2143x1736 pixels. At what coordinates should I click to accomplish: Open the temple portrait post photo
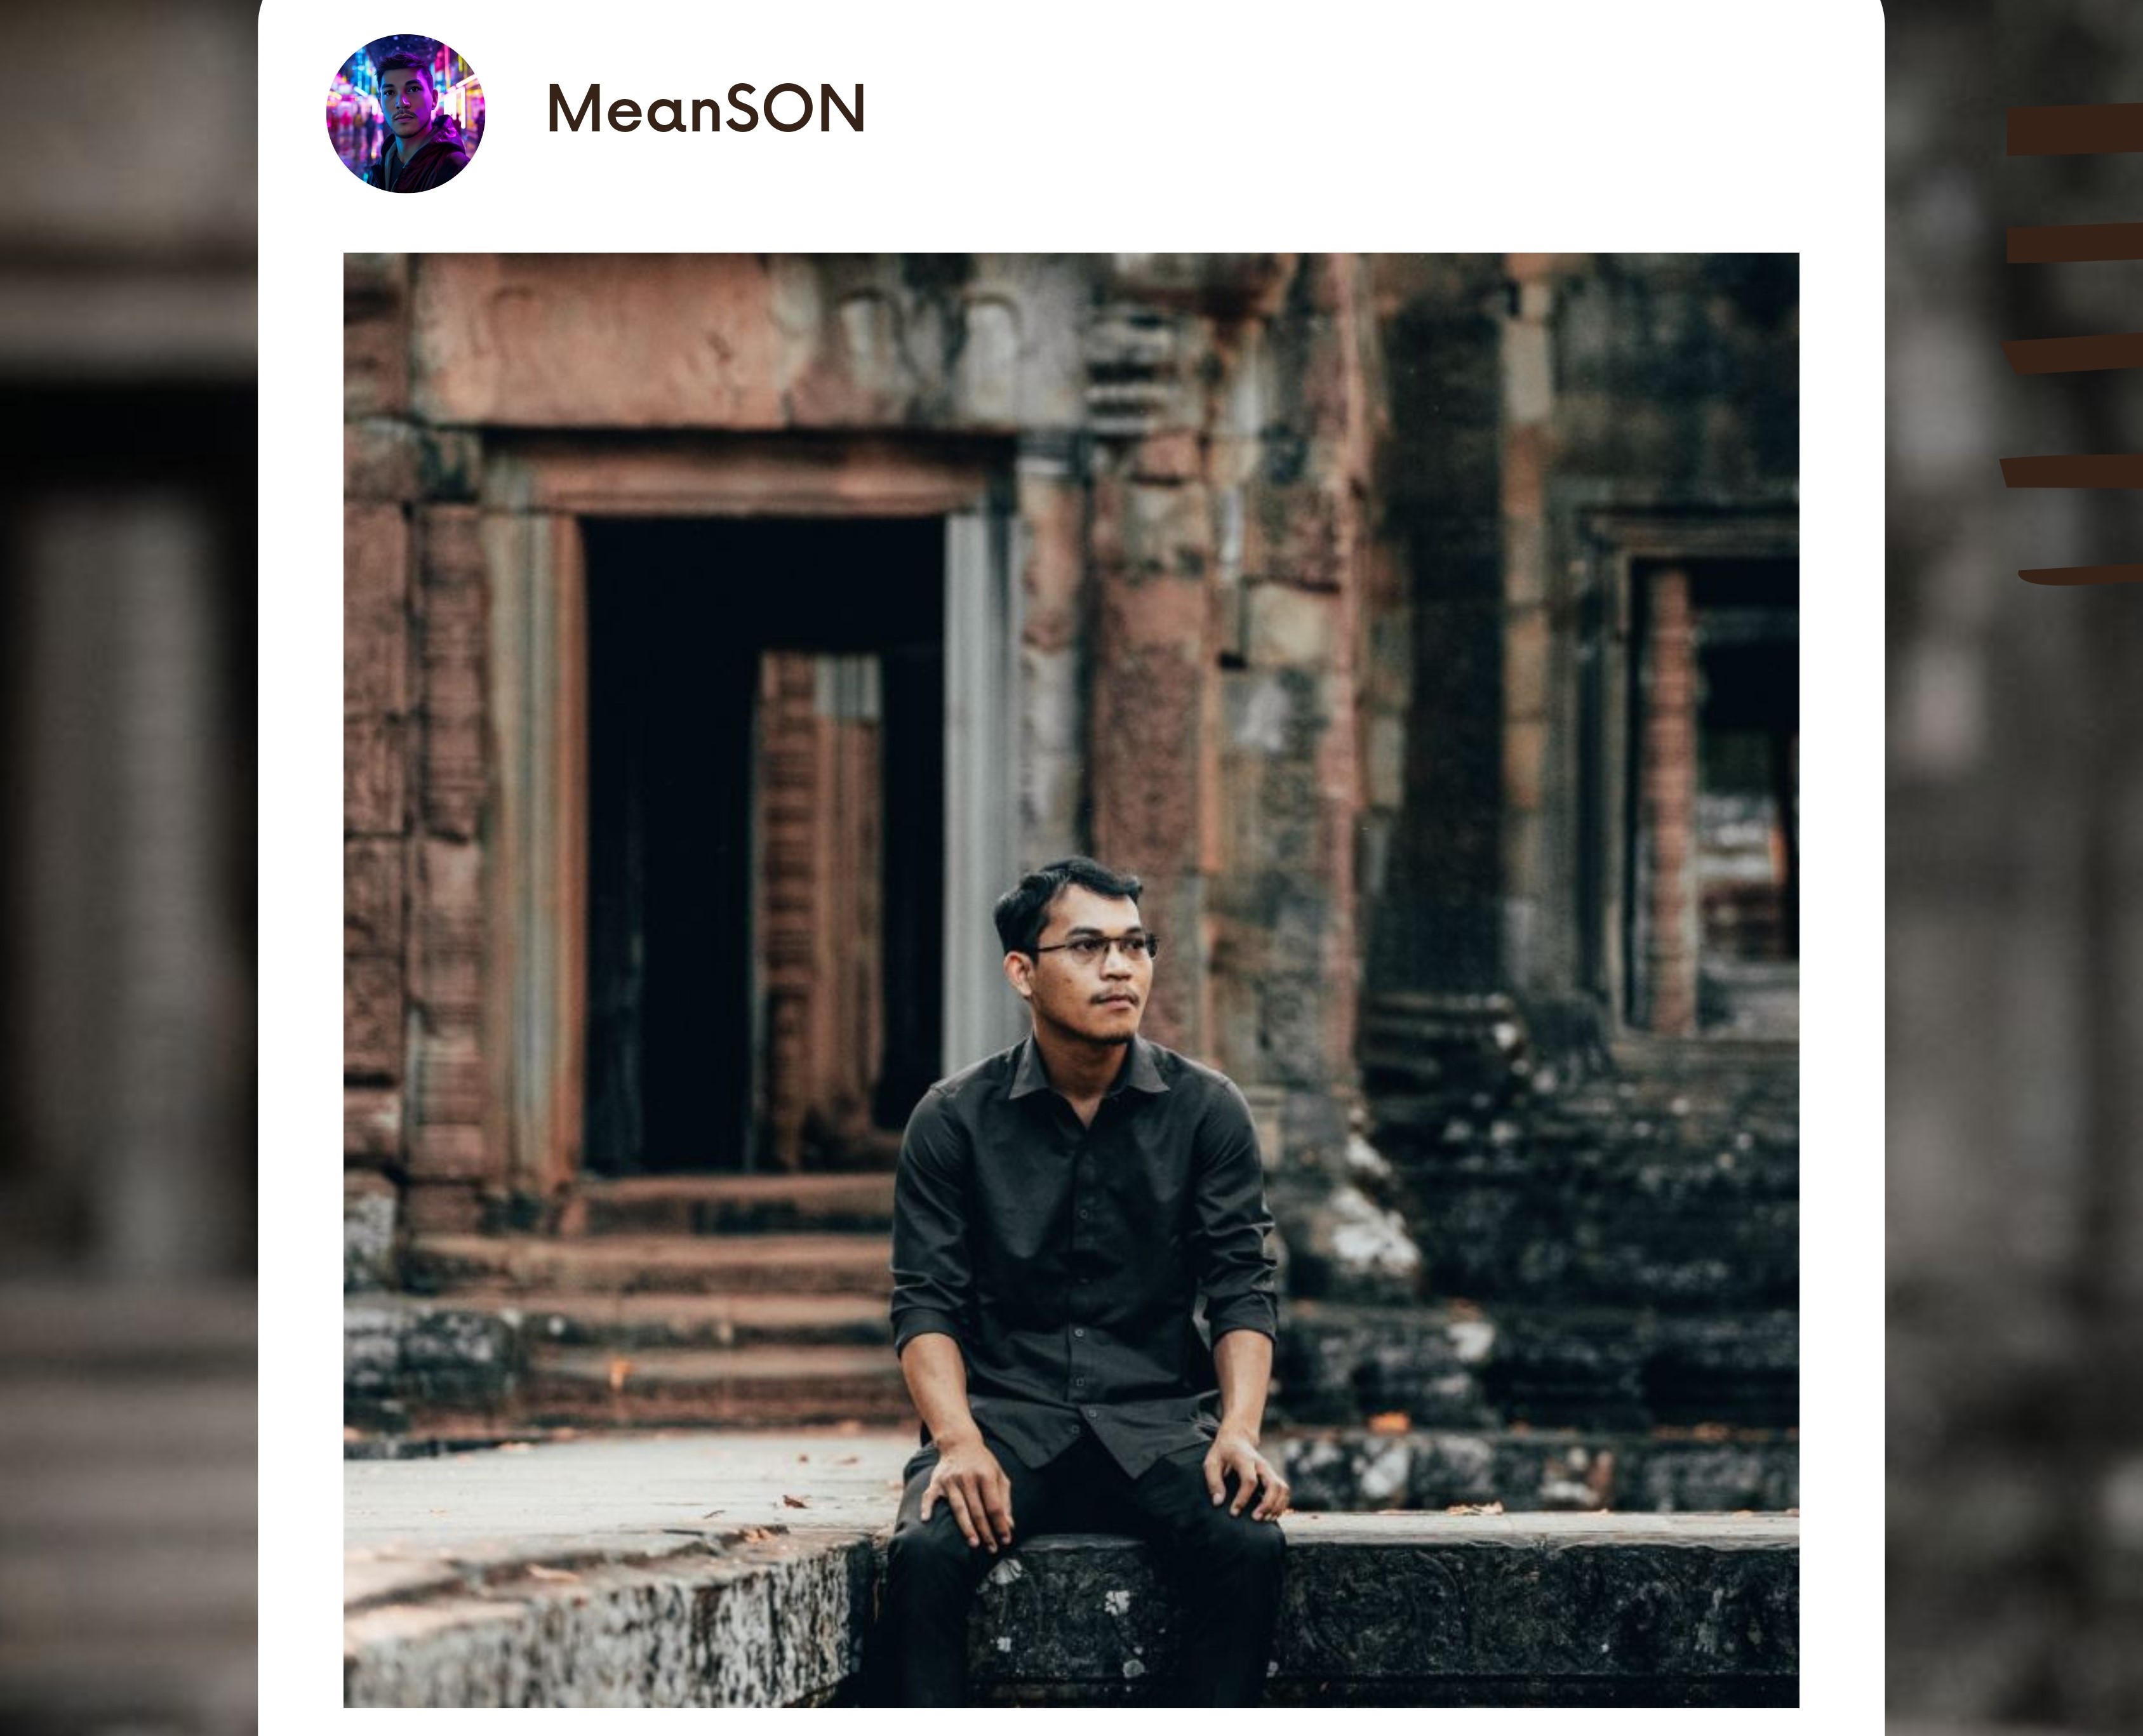[x=1071, y=980]
